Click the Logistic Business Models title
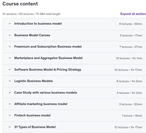 pos(34,81)
